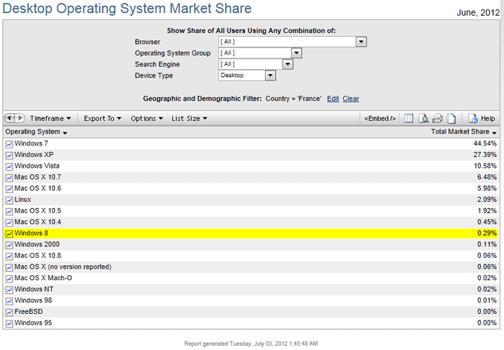Click the trend chart icon beside Linux
The width and height of the screenshot is (504, 350).
(9, 199)
